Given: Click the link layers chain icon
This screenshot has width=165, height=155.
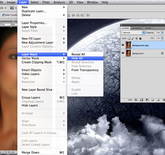Looking at the screenshot, I should click(130, 100).
